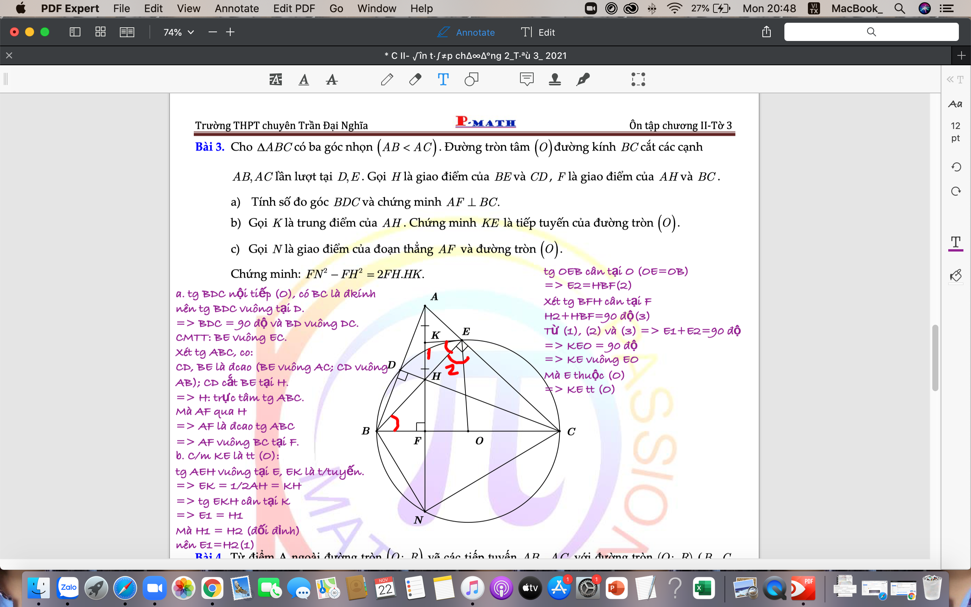Open Siri from menu bar
This screenshot has height=607, width=971.
(x=924, y=8)
